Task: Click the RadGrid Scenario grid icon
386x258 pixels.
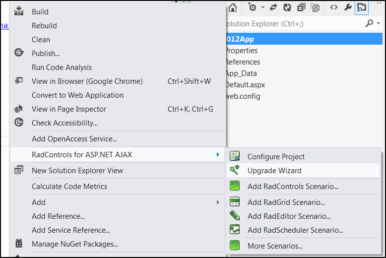Action: (x=235, y=201)
